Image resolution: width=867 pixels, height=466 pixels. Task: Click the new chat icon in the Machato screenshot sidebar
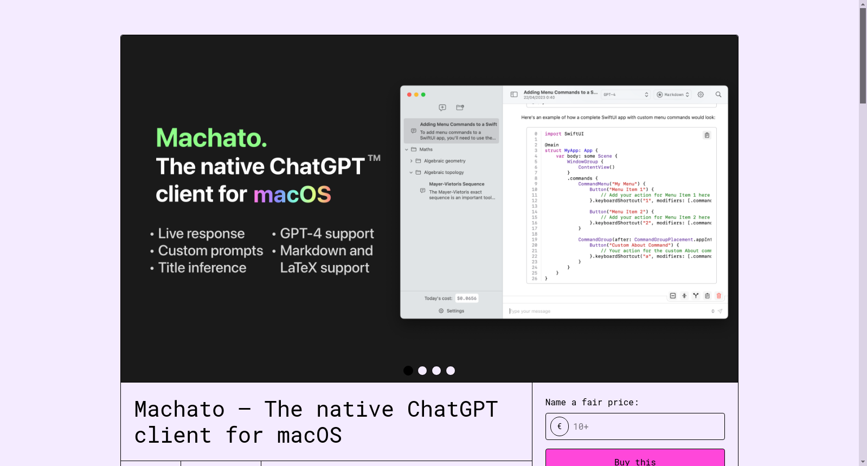[442, 107]
